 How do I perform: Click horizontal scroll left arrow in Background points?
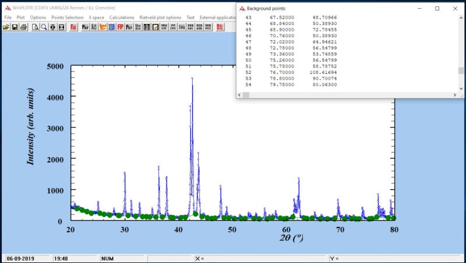pos(239,95)
